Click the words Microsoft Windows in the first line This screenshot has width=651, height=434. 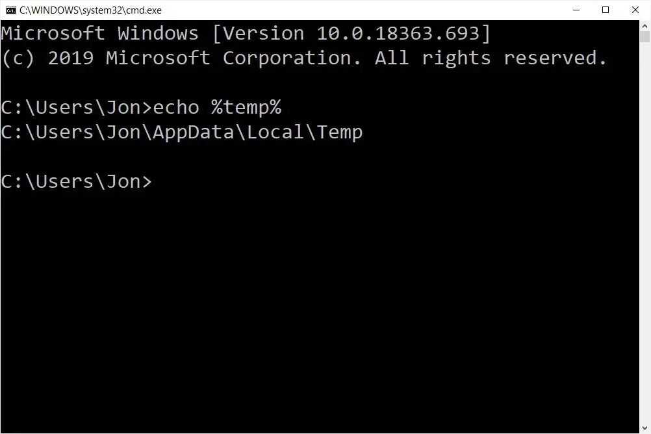99,33
